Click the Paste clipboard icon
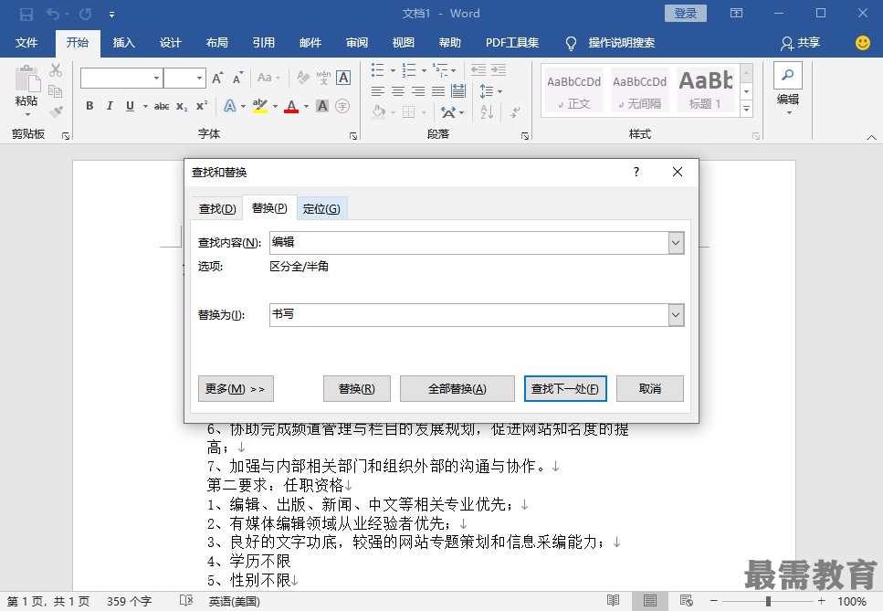 pos(27,79)
